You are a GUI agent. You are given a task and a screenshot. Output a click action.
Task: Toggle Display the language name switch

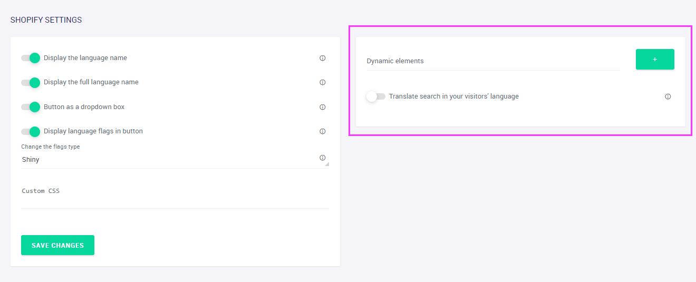(31, 58)
